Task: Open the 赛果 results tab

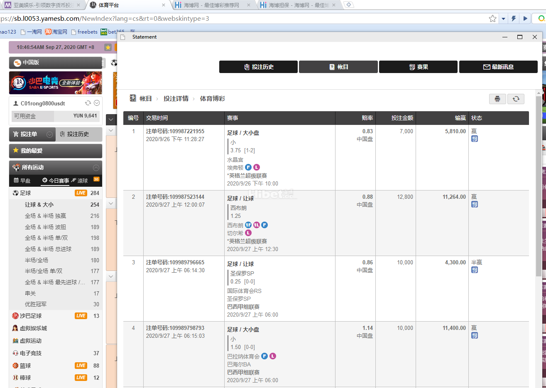Action: pyautogui.click(x=418, y=67)
